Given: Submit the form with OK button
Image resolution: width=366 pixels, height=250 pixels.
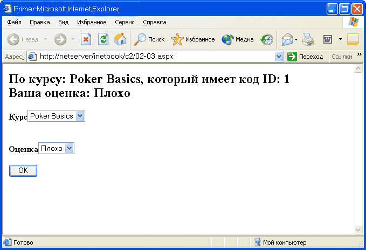Looking at the screenshot, I should pos(23,171).
